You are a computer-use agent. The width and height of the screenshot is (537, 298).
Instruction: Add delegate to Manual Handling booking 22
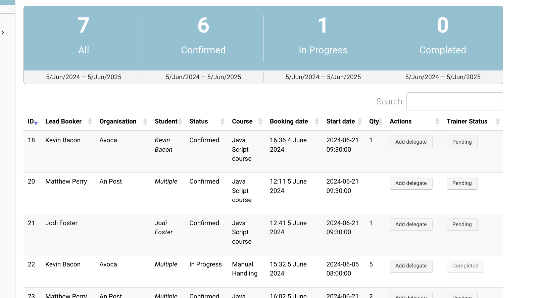(411, 266)
